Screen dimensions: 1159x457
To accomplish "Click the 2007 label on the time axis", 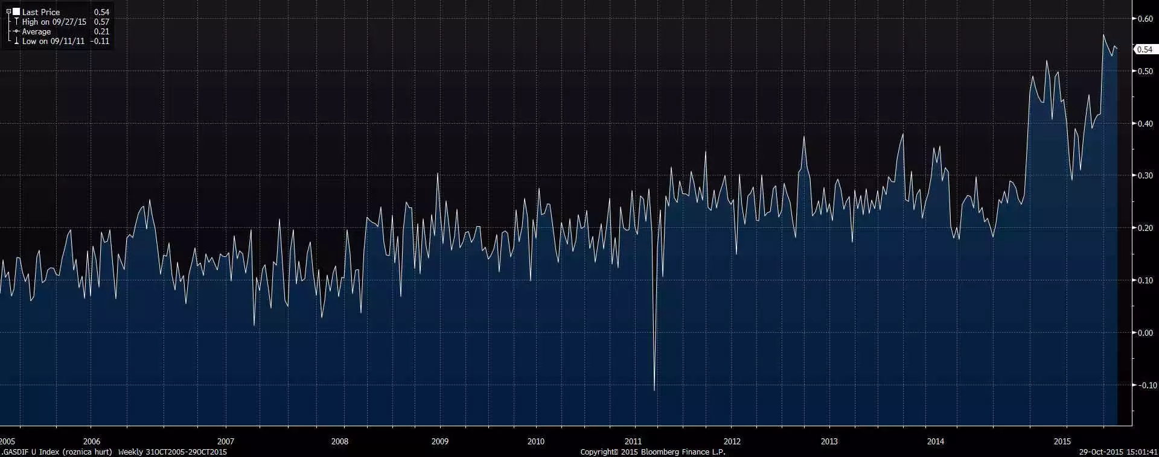I will (x=226, y=441).
